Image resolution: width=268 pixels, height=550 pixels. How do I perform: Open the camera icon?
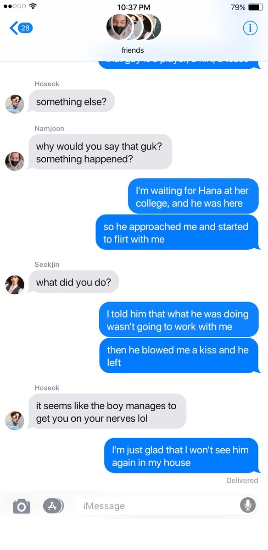pos(22,506)
